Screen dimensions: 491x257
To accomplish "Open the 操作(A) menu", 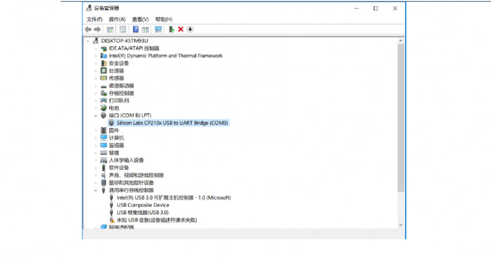I will pos(117,19).
